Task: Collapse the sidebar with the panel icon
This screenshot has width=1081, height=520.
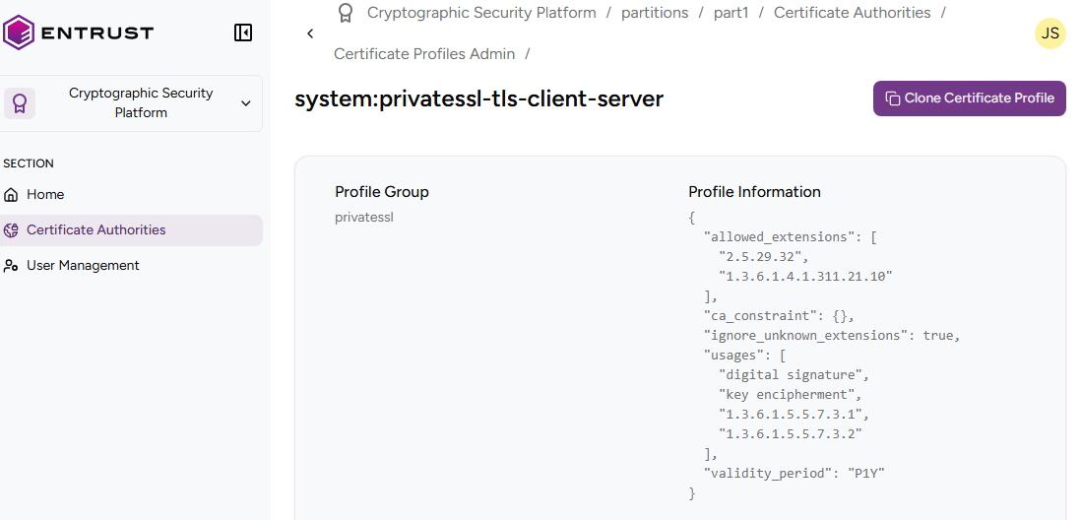Action: (x=243, y=32)
